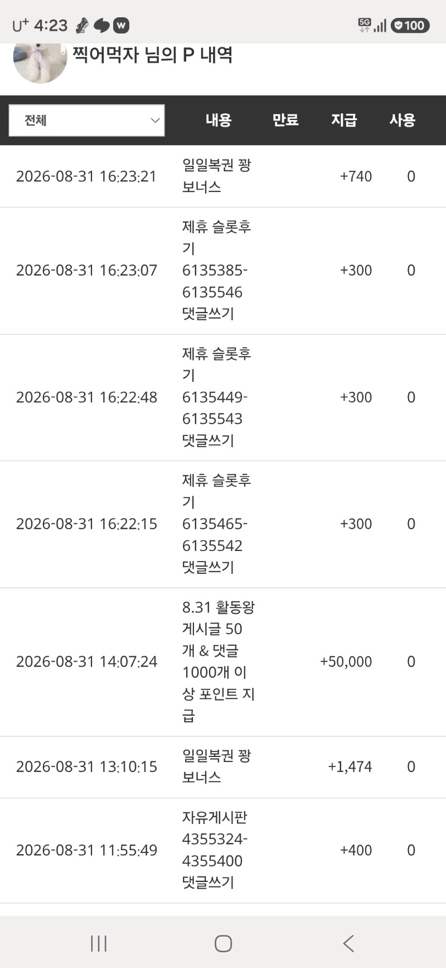
Task: Tap the KakaoTalk-style chat notification icon
Action: point(101,25)
